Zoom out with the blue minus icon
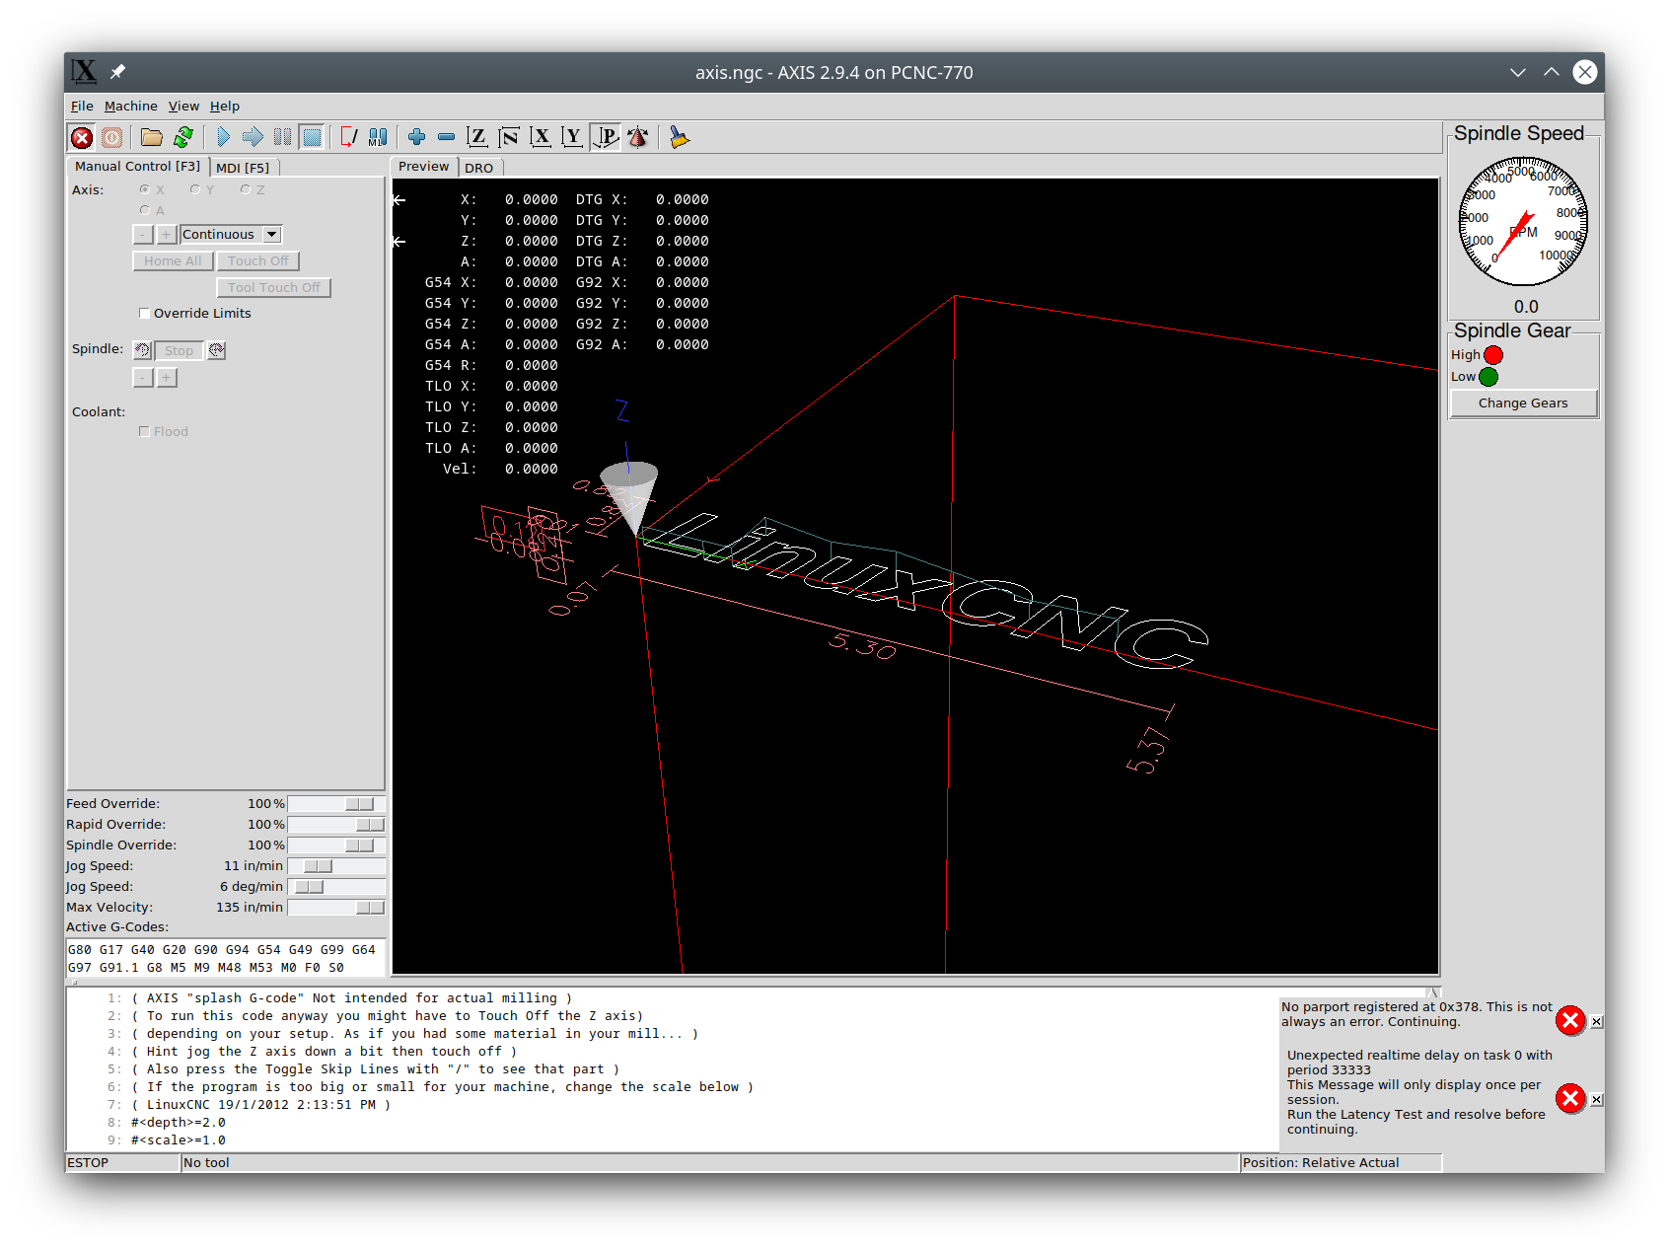 tap(446, 137)
